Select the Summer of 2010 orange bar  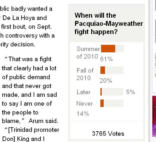pyautogui.click(x=108, y=48)
